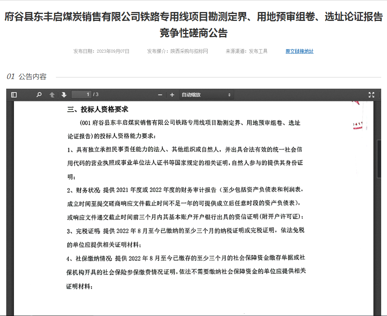This screenshot has width=387, height=316.
Task: Click the 01 公告内容 section heading
Action: click(x=27, y=77)
